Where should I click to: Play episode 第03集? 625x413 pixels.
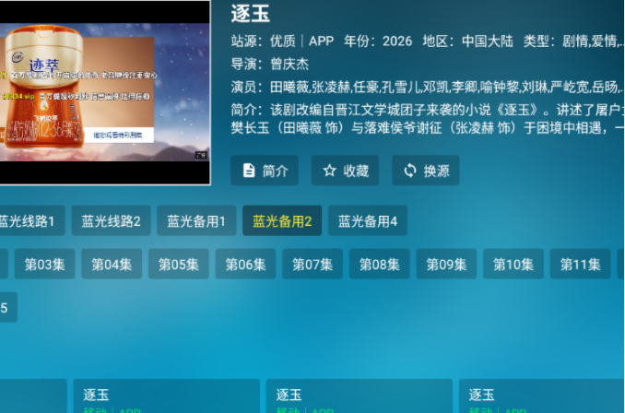point(44,264)
